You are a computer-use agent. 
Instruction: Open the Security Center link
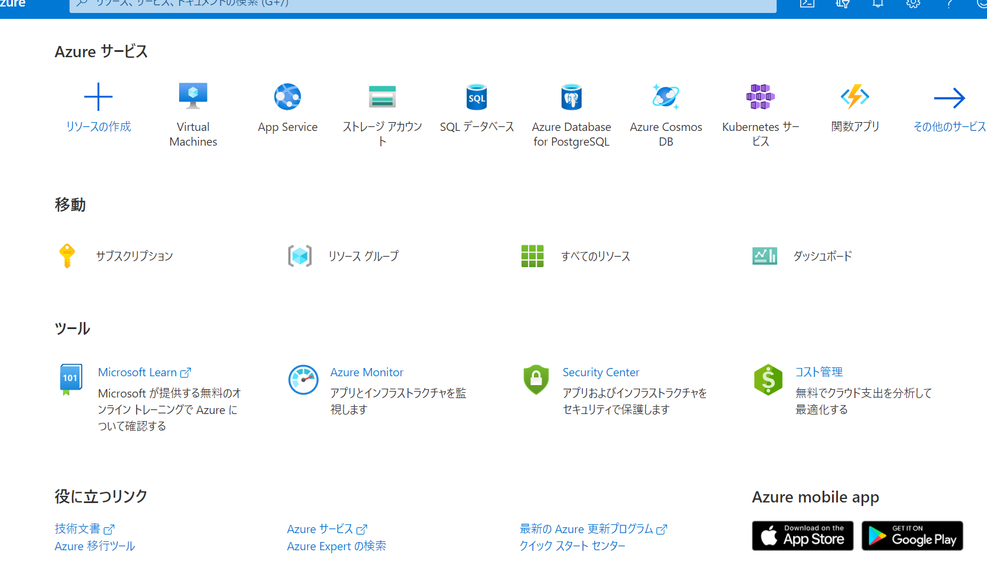tap(600, 372)
